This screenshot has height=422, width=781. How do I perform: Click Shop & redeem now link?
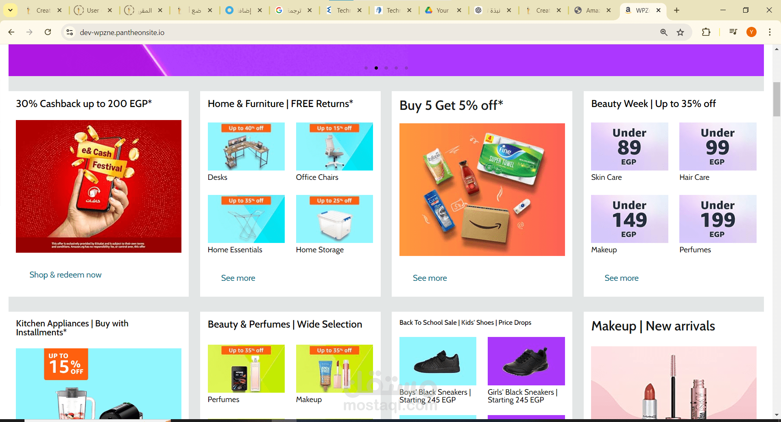tap(65, 275)
